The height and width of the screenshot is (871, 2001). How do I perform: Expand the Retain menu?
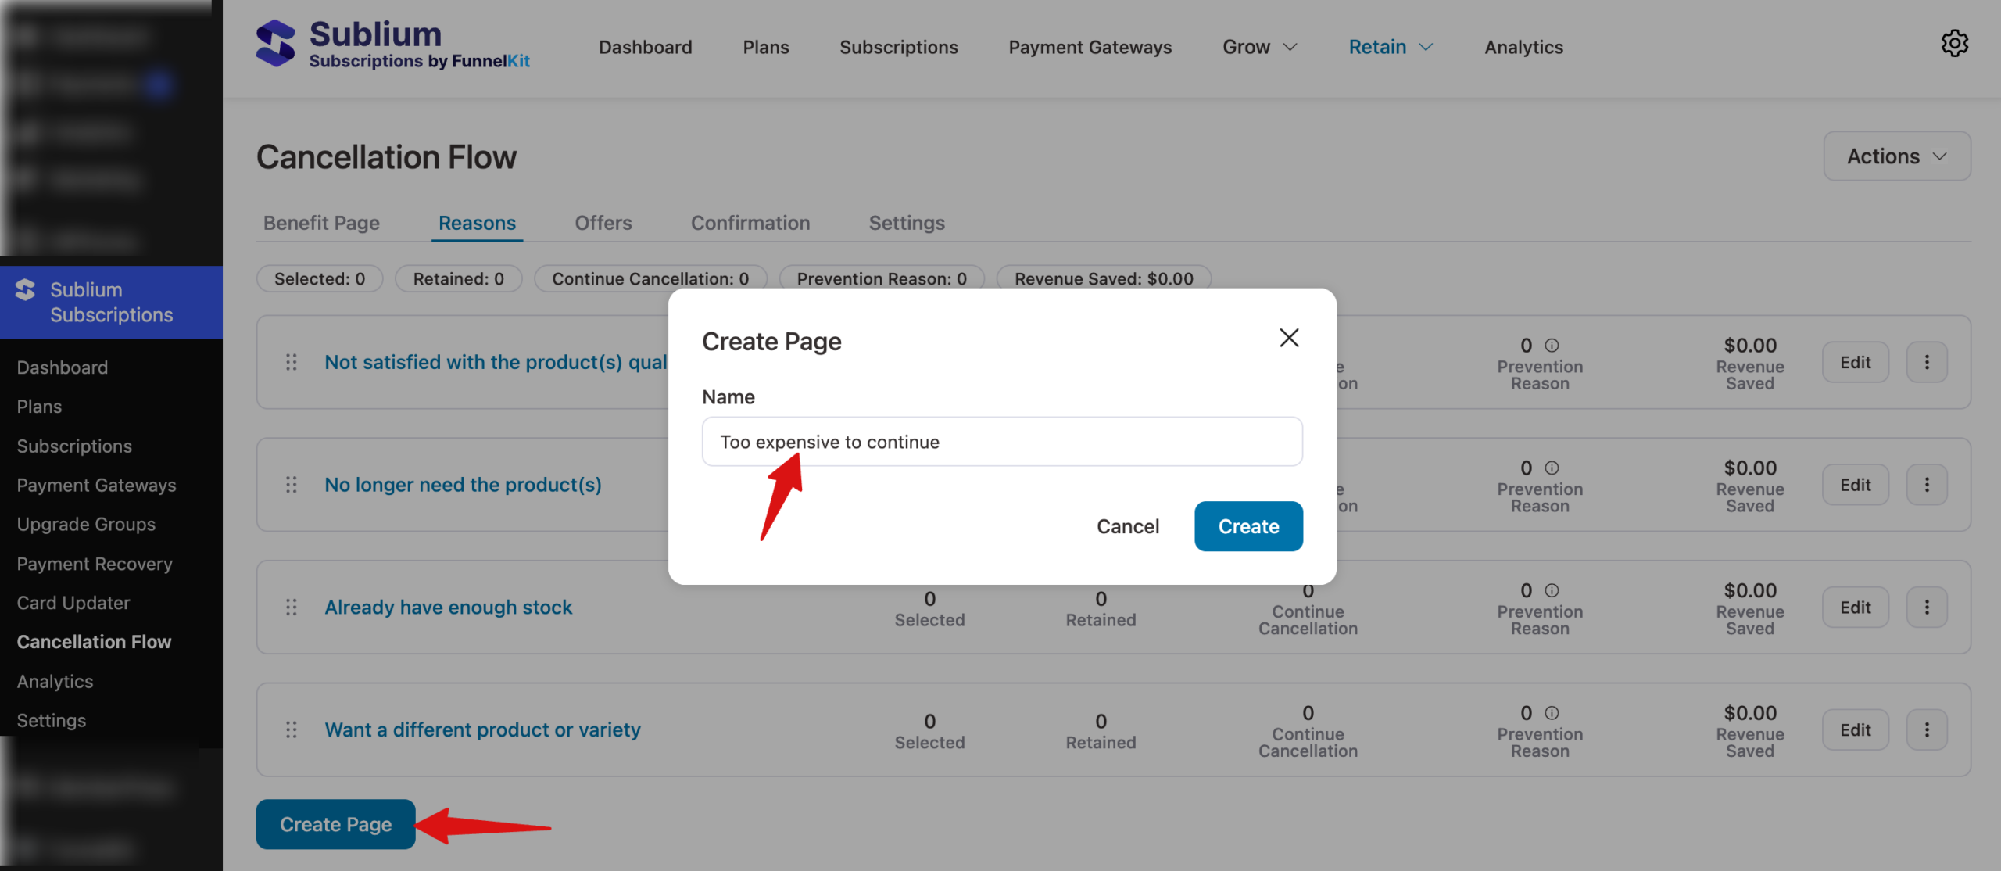tap(1391, 47)
